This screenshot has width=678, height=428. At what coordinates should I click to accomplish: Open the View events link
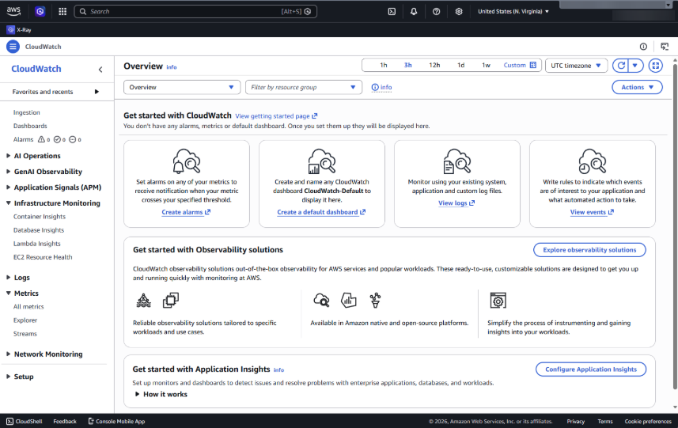pos(592,212)
